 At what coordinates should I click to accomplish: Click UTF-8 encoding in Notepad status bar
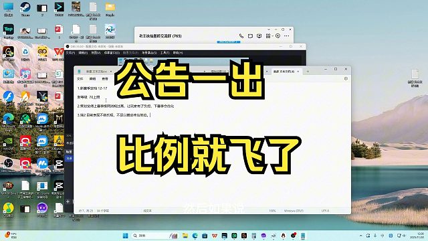click(x=325, y=211)
